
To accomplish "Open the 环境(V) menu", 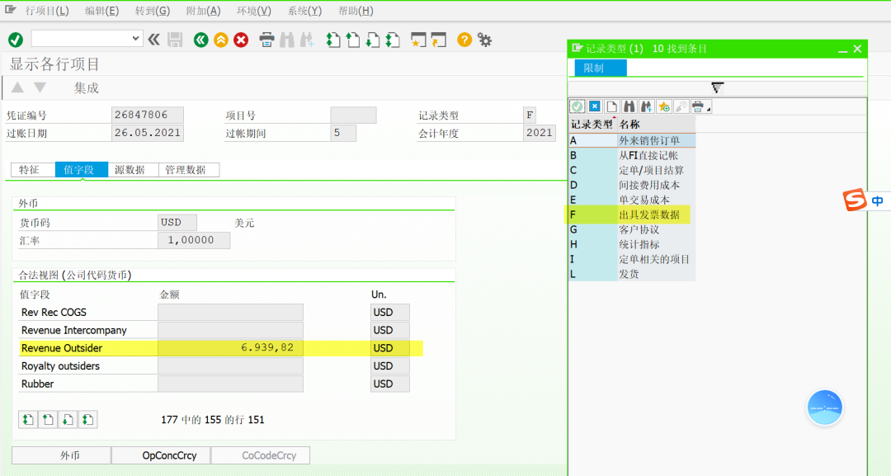I will (x=253, y=11).
